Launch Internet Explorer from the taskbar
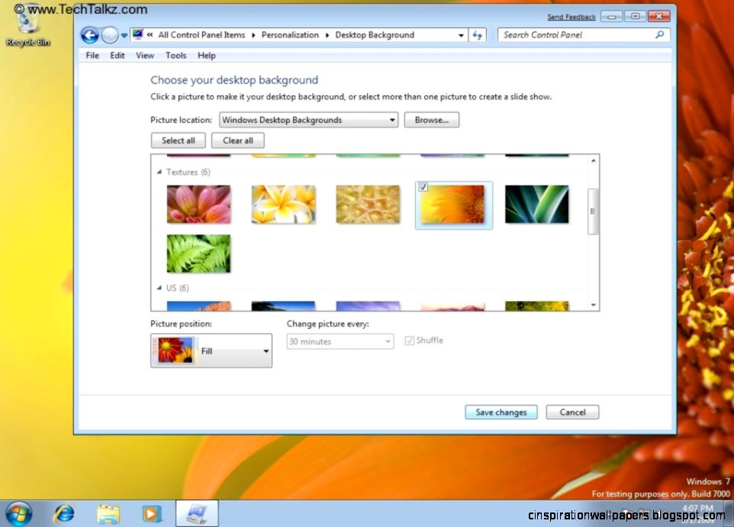Screen dimensions: 734x527 (x=64, y=513)
